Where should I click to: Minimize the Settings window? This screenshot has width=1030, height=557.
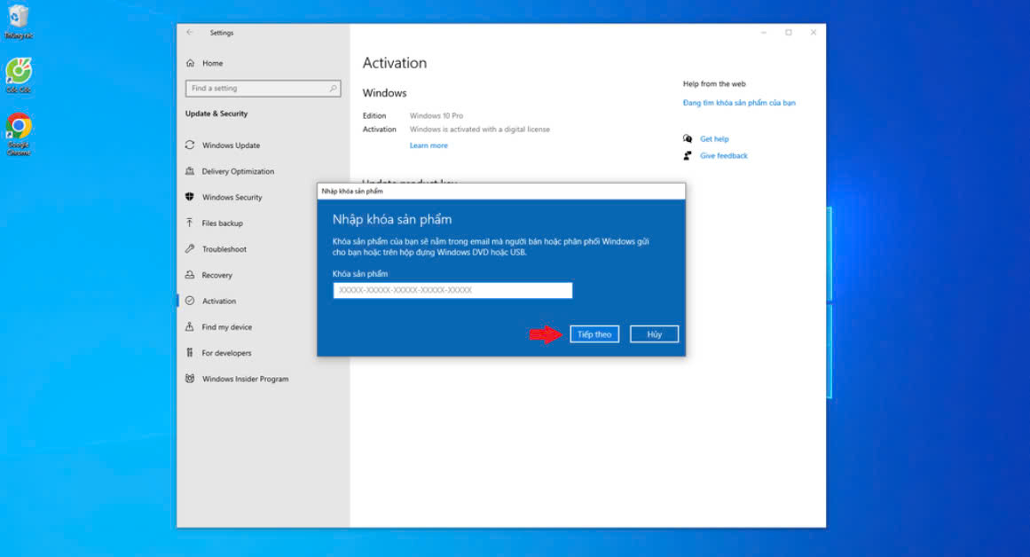click(763, 32)
